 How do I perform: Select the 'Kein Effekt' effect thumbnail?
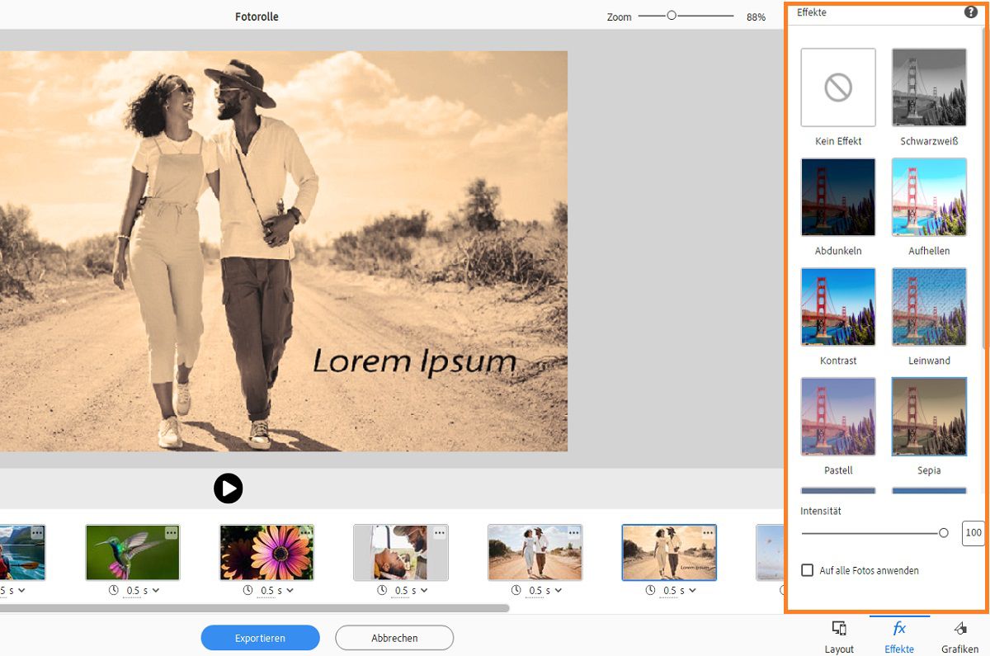[838, 87]
